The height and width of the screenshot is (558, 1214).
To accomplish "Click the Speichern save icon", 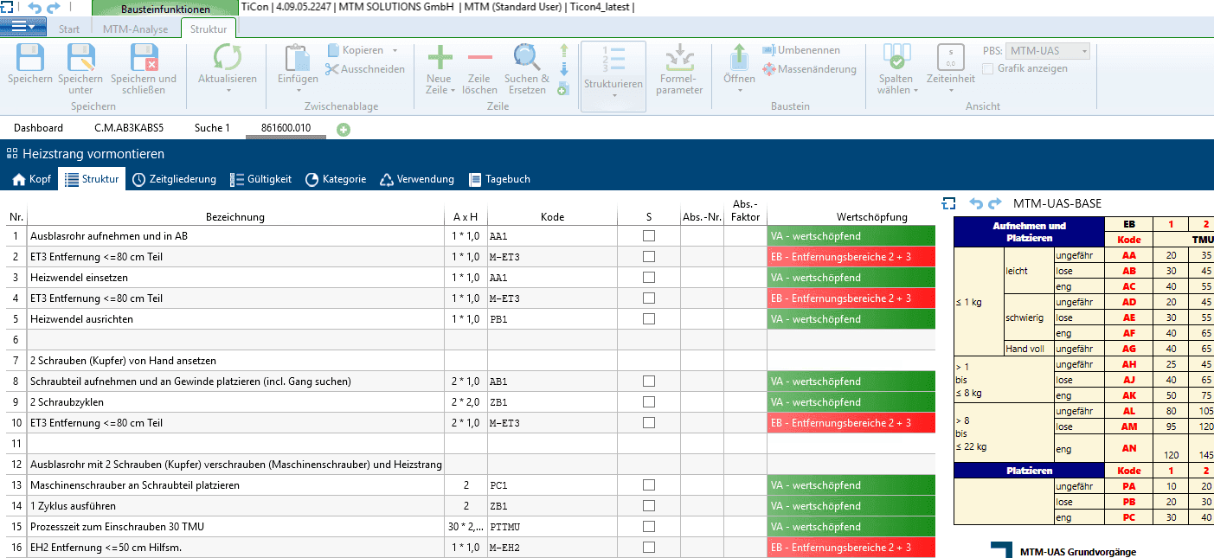I will [x=29, y=59].
